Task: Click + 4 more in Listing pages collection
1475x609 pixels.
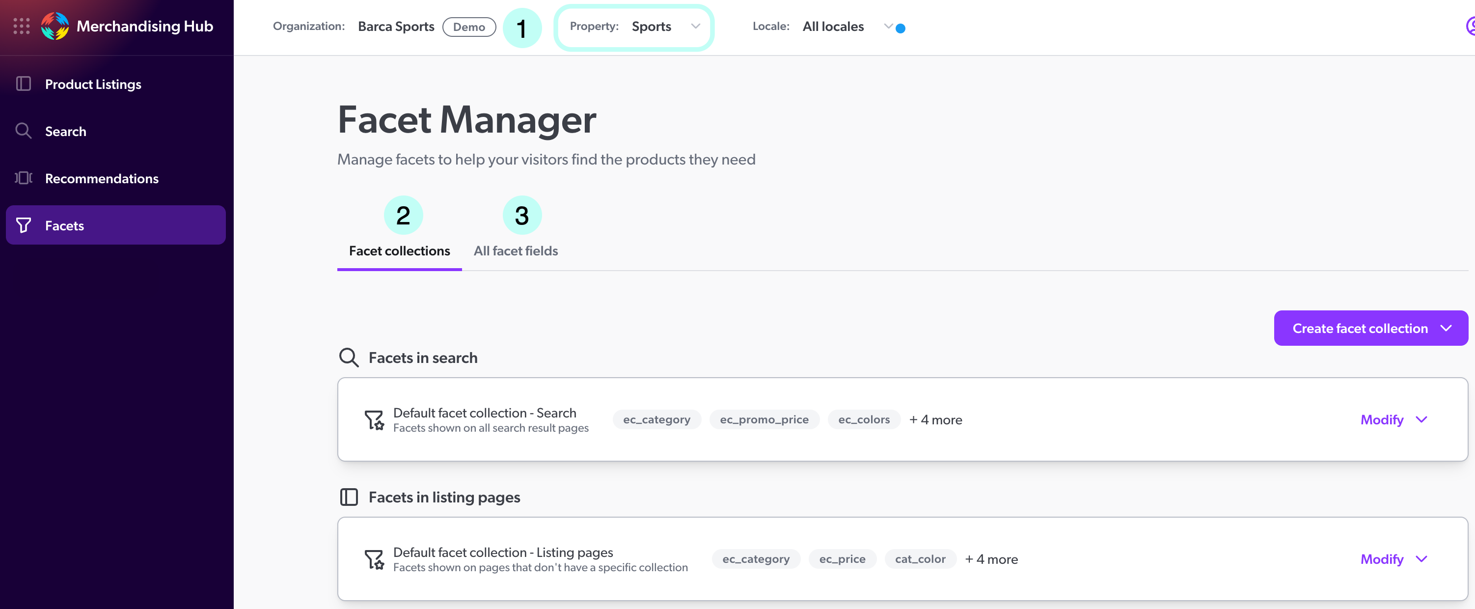Action: click(x=991, y=559)
